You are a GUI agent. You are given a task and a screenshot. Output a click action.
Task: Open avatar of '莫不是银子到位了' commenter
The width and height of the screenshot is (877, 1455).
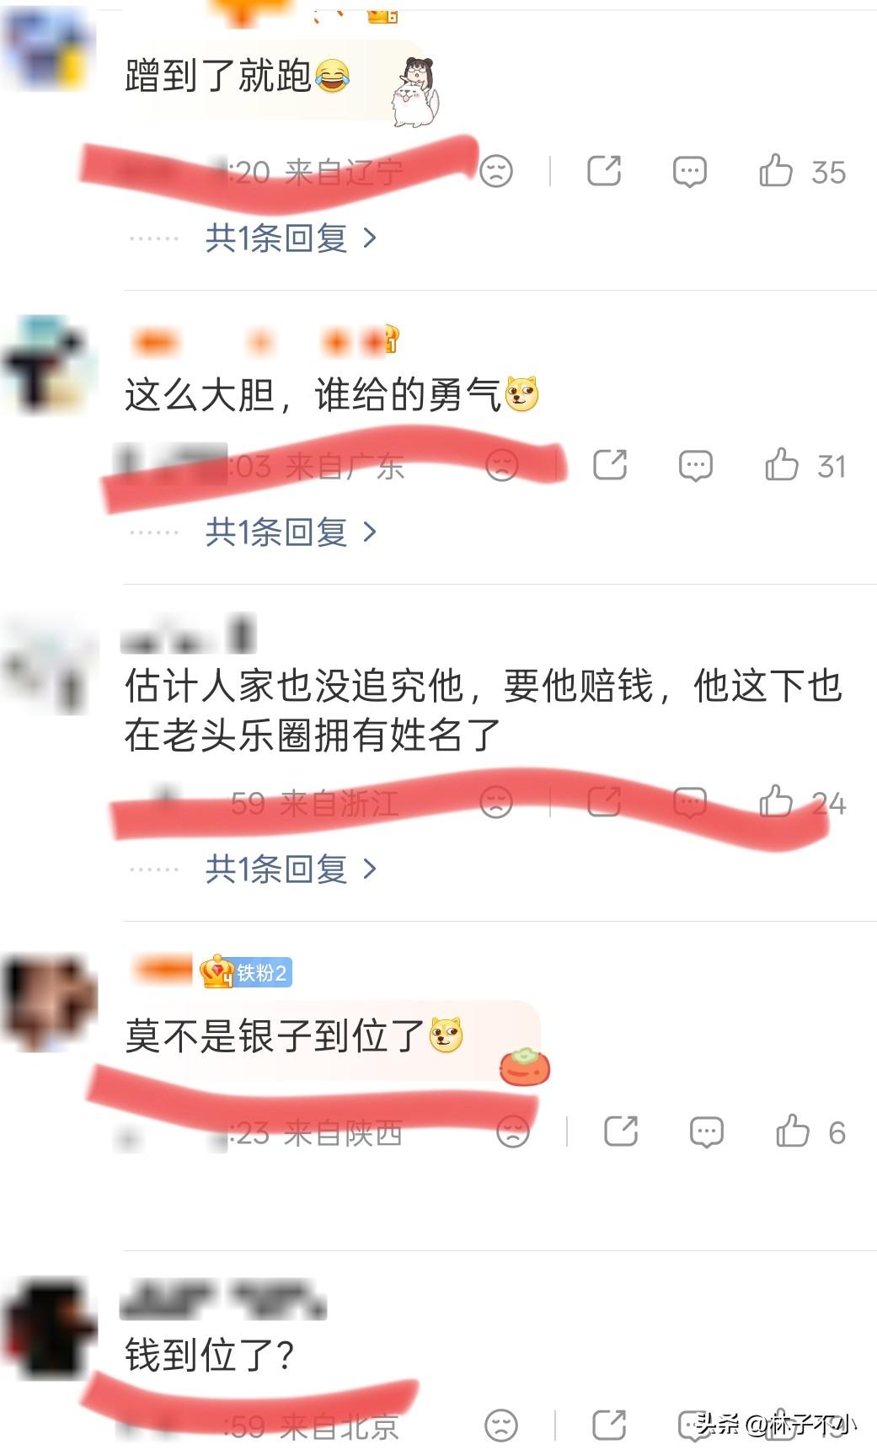49,1003
